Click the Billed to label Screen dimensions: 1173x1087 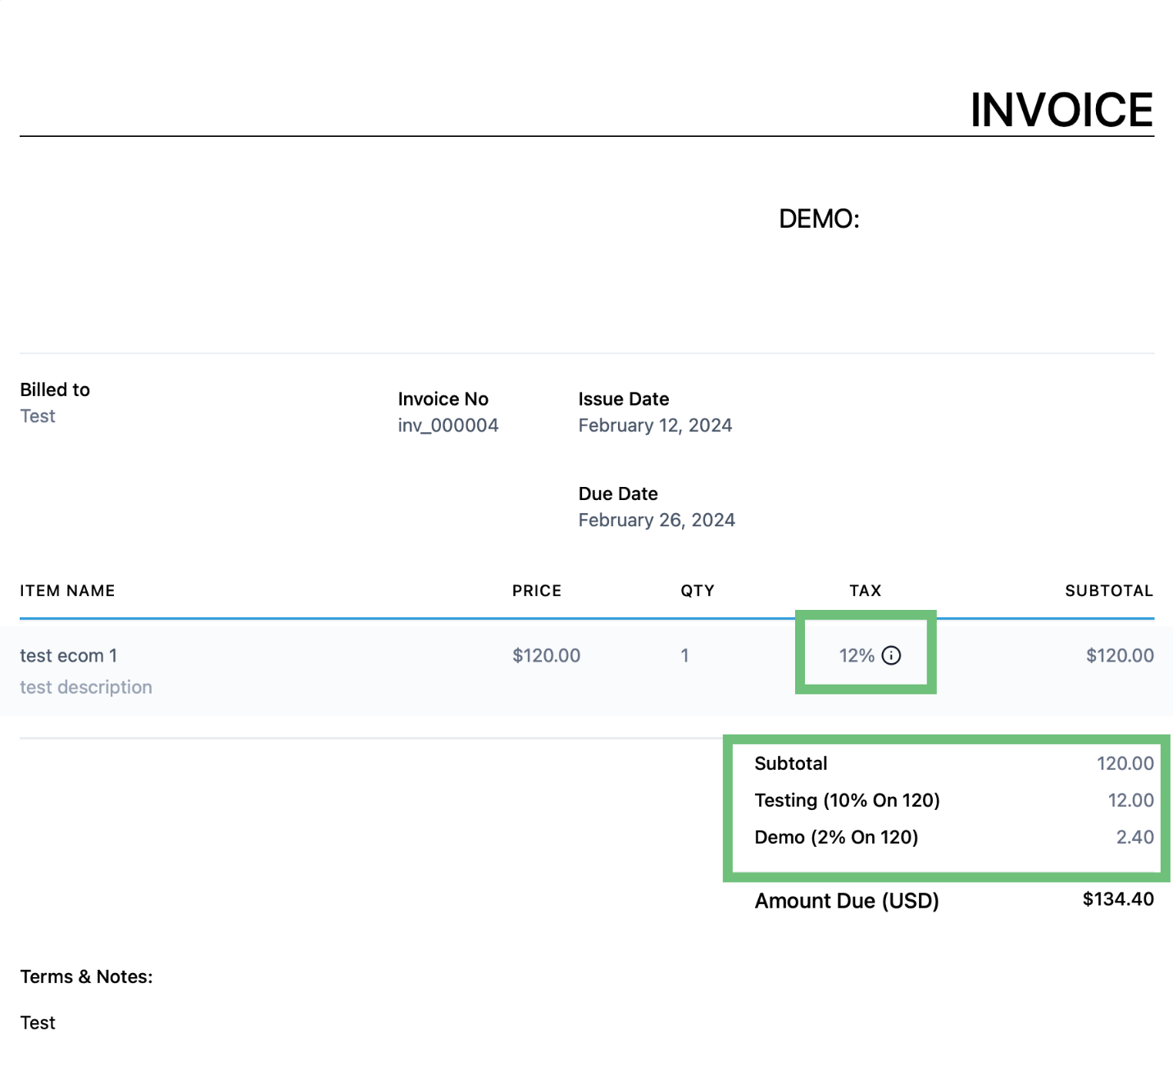[x=55, y=389]
